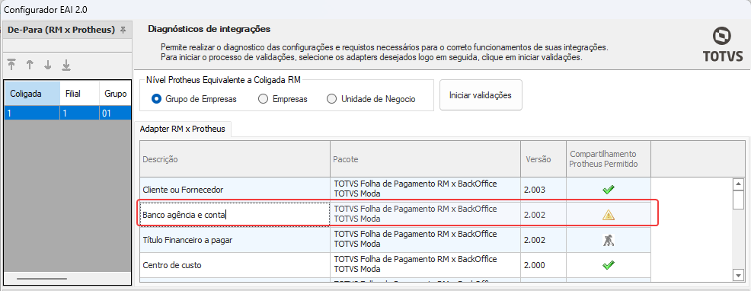Select the Empresas radio option

click(263, 99)
